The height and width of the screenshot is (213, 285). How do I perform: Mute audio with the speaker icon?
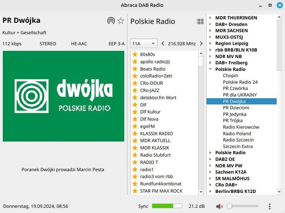pos(219,206)
